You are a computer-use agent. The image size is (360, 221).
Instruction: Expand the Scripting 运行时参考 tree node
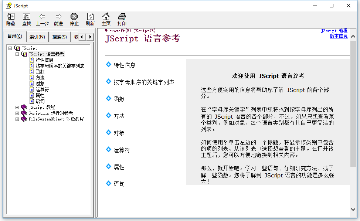coord(17,113)
